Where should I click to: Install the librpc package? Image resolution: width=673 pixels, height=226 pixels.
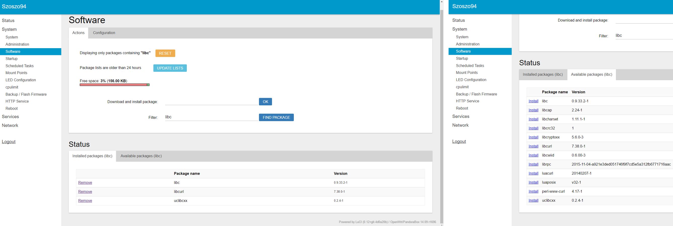(x=533, y=164)
